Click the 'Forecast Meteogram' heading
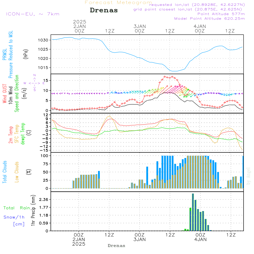Viewport: 254px width, 254px height. pos(118,3)
